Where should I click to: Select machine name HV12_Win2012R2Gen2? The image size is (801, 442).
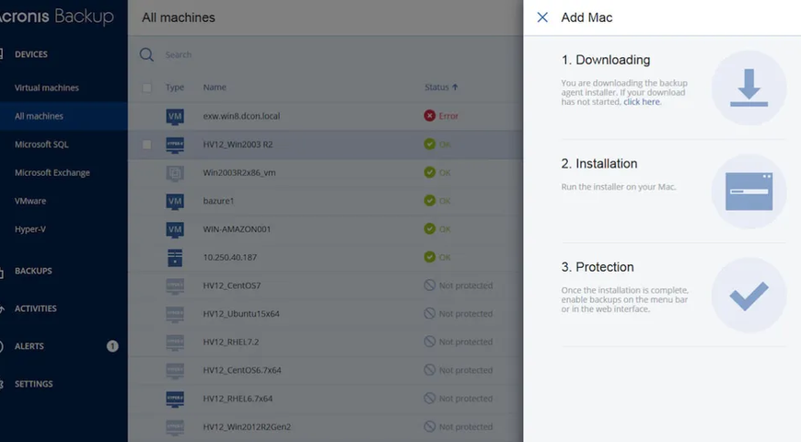click(x=247, y=426)
